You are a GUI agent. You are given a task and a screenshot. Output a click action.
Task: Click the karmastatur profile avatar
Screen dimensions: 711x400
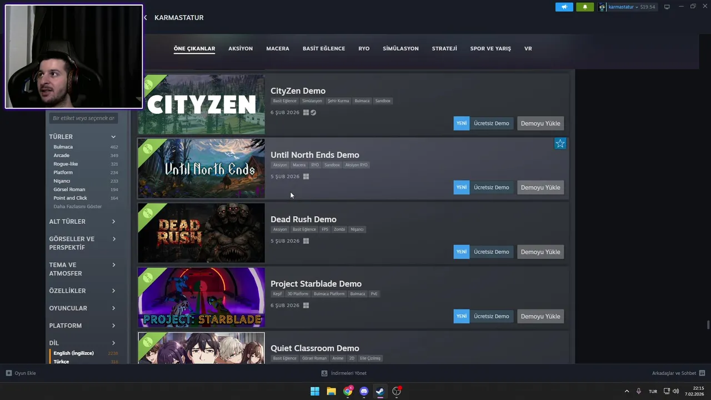tap(602, 7)
